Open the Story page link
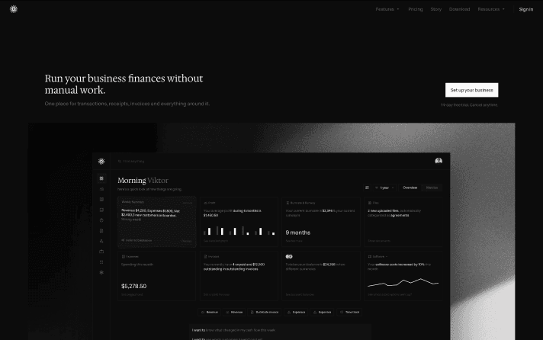The image size is (543, 340). pos(436,9)
